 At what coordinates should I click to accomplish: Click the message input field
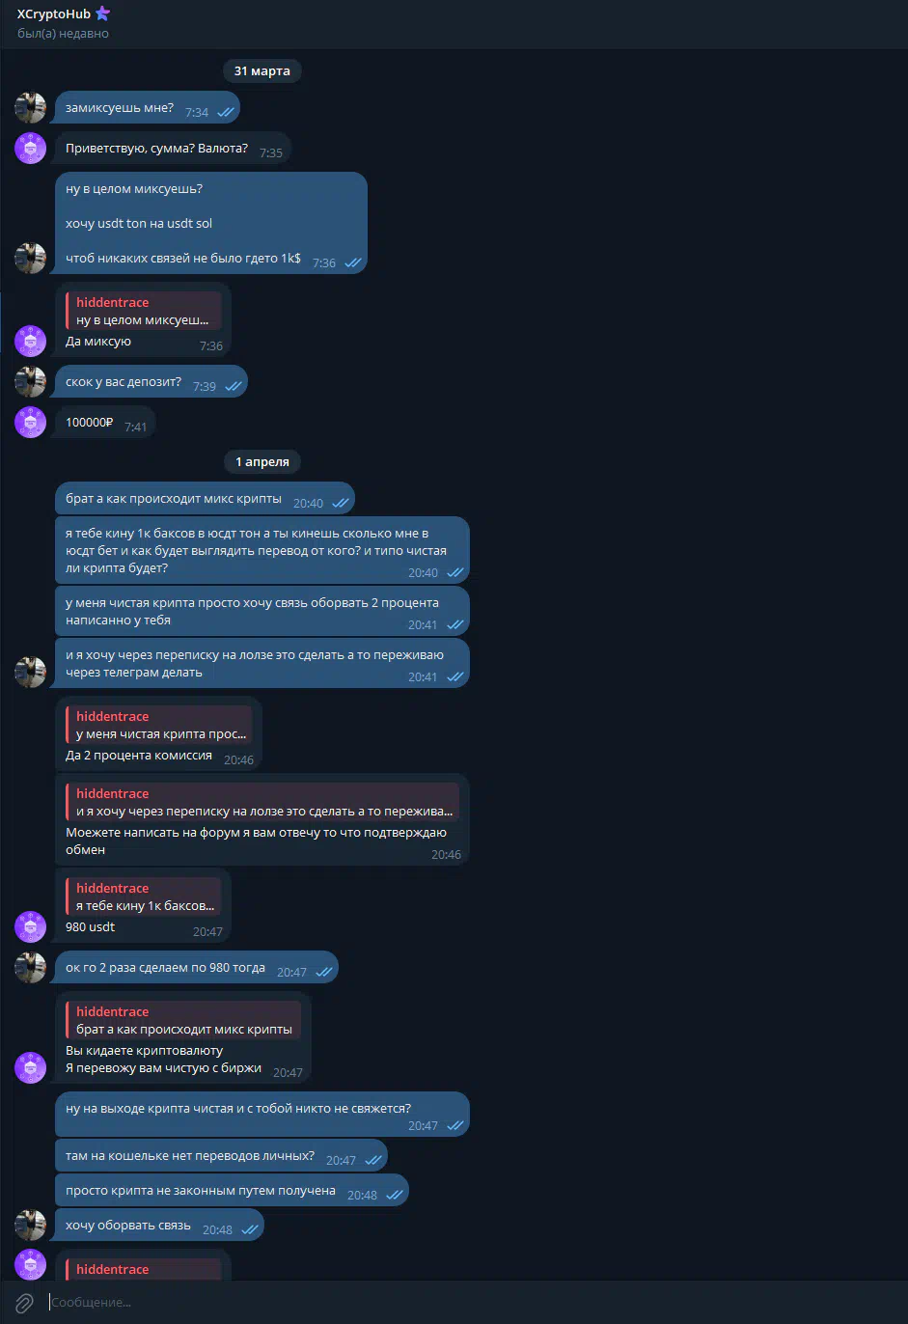point(473,1302)
